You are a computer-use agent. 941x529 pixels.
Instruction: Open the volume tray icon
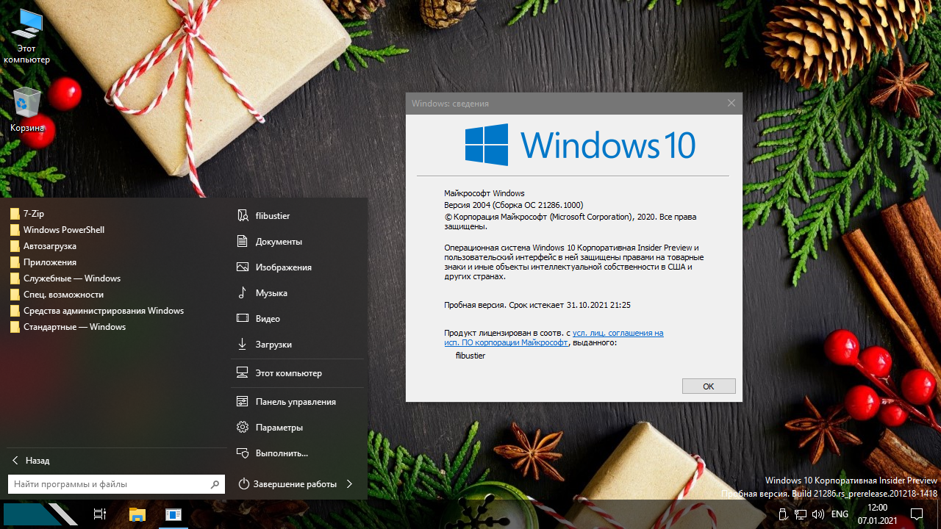click(x=817, y=514)
